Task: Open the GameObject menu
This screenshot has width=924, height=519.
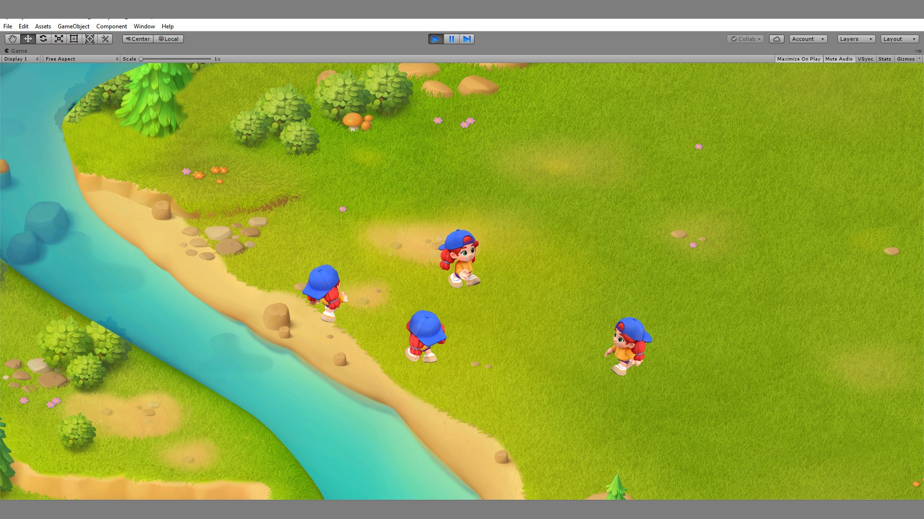Action: [x=74, y=26]
